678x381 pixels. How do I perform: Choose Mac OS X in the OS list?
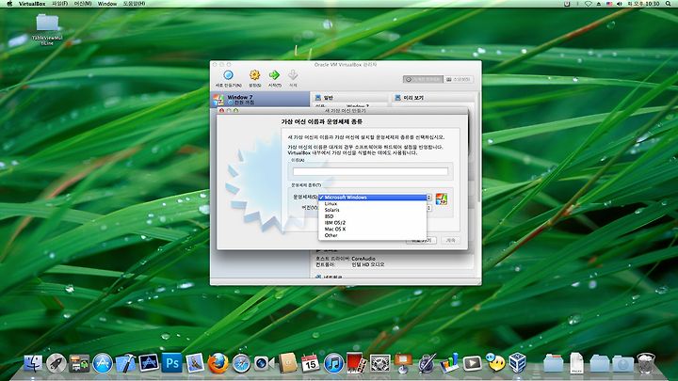pyautogui.click(x=372, y=229)
